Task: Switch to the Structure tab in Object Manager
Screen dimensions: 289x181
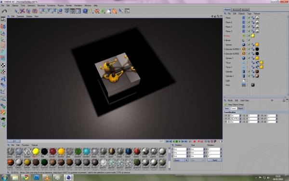Action: (236, 10)
